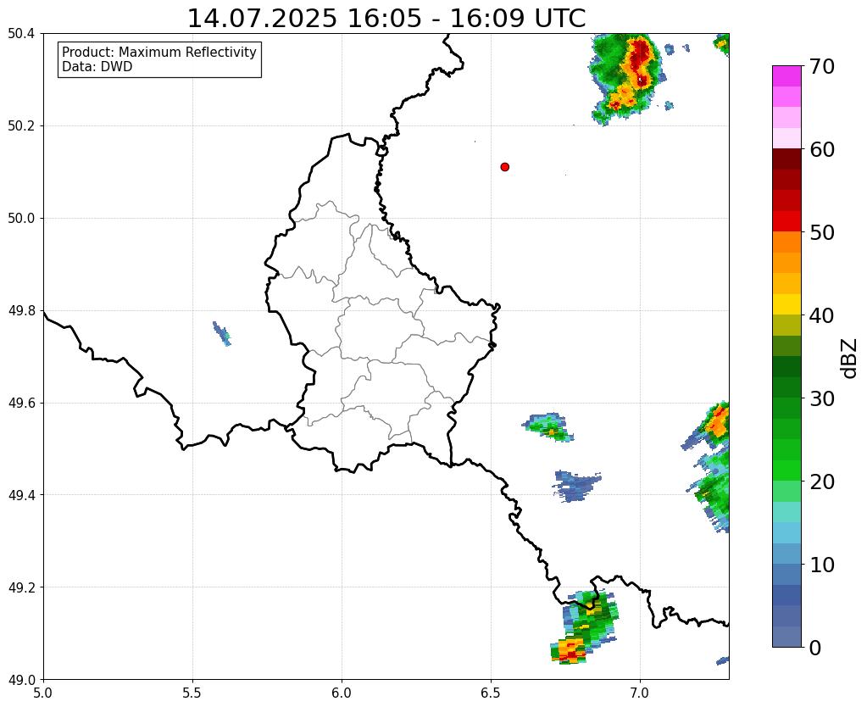867x707 pixels.
Task: Click the small echo west of Luxembourg near 5.6E
Action: coord(222,334)
